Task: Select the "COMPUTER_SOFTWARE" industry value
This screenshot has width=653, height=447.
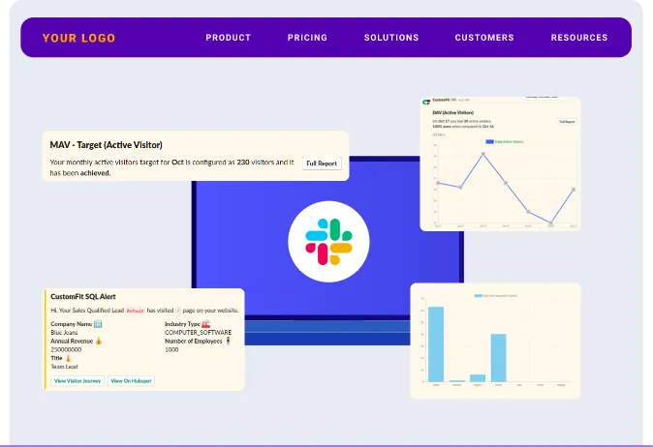Action: 198,333
